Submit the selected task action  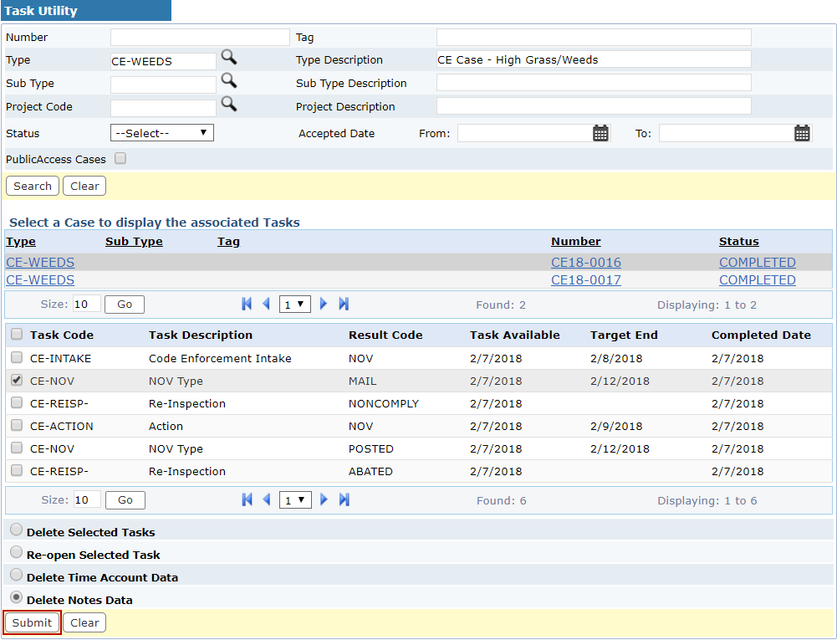[32, 623]
